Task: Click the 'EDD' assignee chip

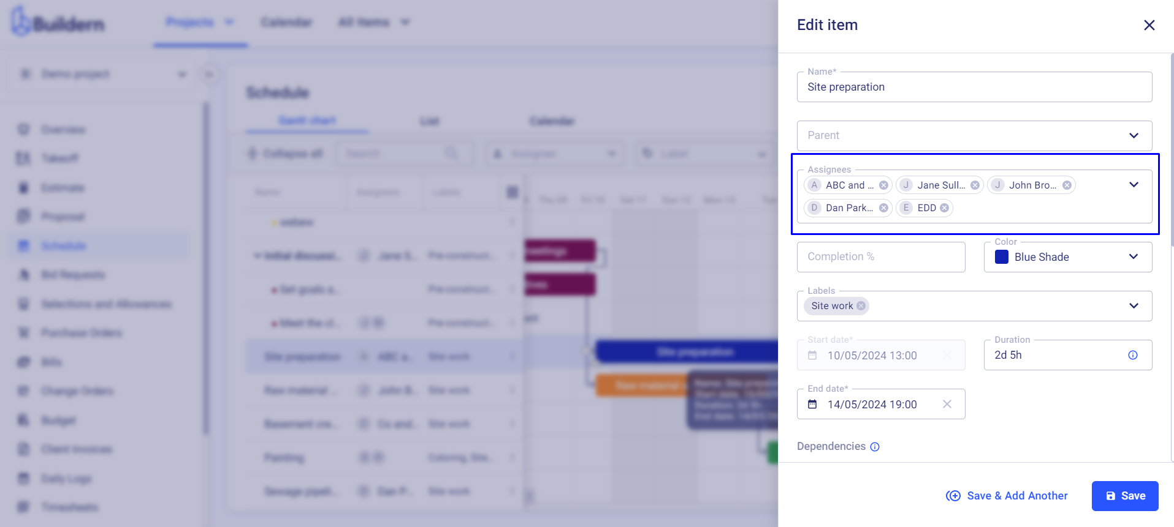Action: (924, 208)
